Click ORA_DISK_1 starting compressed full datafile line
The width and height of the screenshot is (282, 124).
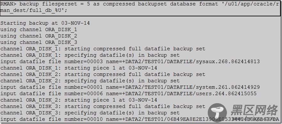click(103, 49)
